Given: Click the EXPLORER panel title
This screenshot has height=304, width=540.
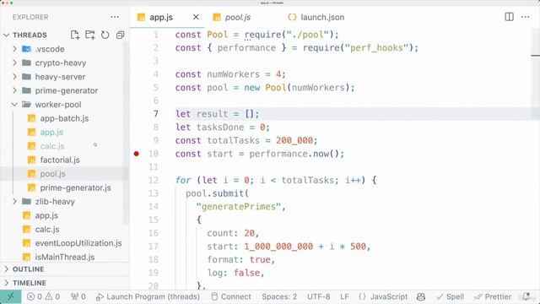Looking at the screenshot, I should [30, 17].
